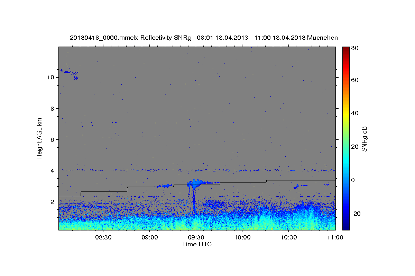This screenshot has width=415, height=276.
Task: Click the height tick label 8
Action: coord(52,108)
